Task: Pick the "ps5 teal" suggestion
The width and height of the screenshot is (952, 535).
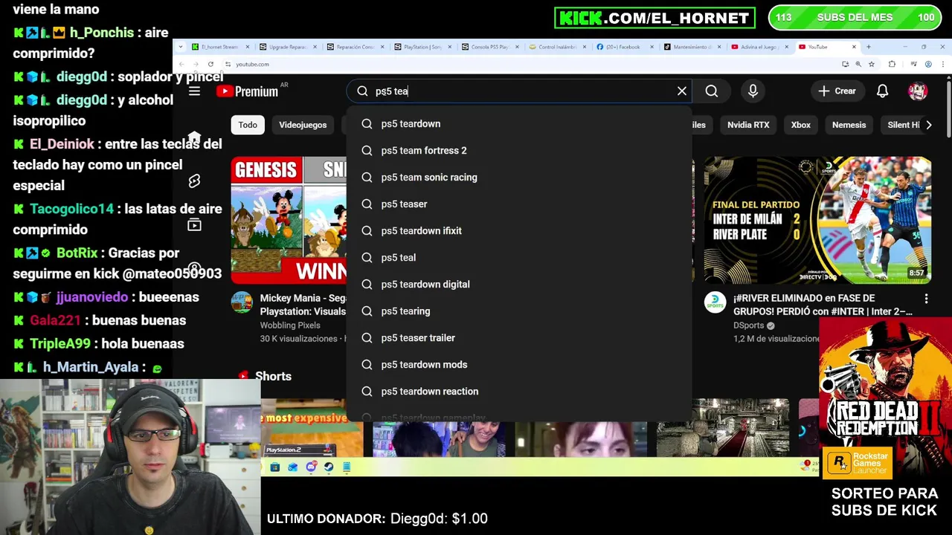Action: 519,258
